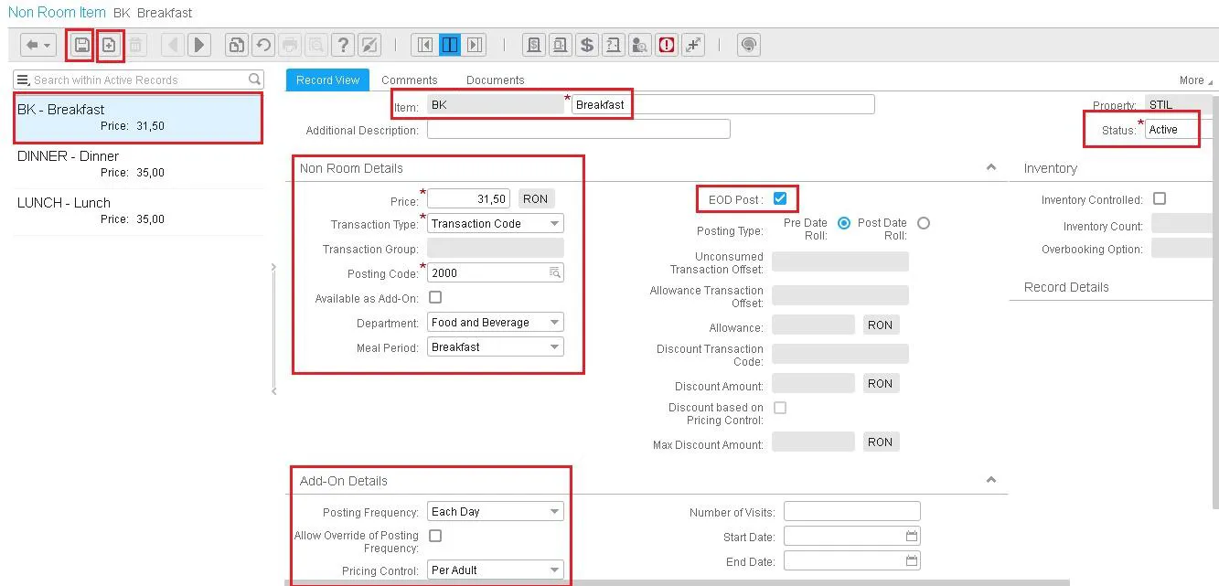Open the Department dropdown
1219x586 pixels.
(496, 322)
